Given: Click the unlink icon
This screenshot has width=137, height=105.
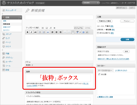Looking at the screenshot, I should 69,32.
